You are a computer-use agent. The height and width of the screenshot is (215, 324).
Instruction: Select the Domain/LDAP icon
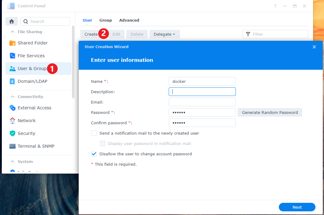[x=13, y=81]
